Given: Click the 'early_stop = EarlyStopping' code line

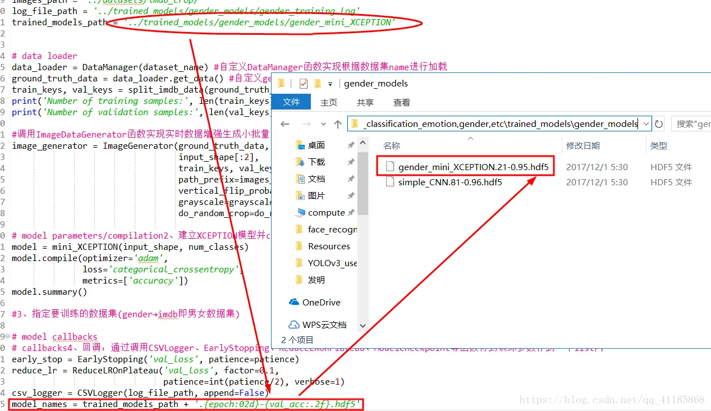Looking at the screenshot, I should tap(155, 359).
